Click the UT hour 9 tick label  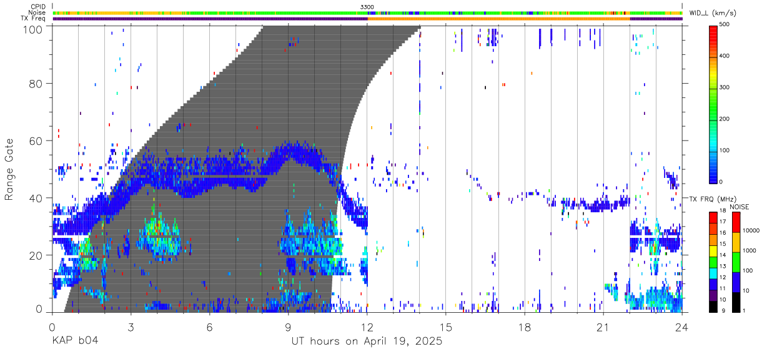coord(289,327)
